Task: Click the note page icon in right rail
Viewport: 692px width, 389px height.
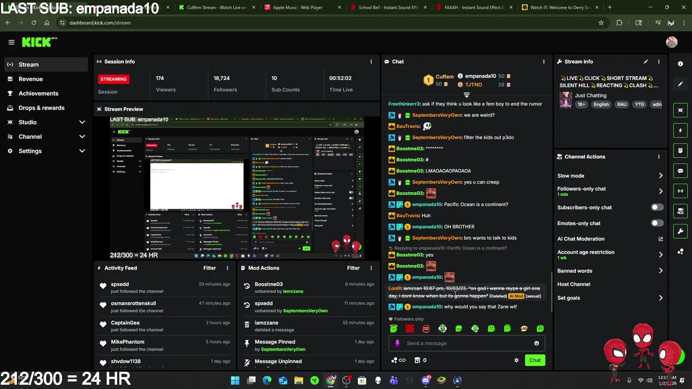Action: click(x=680, y=151)
